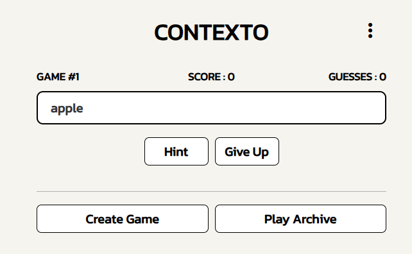The width and height of the screenshot is (412, 254).
Task: Click the GAME #1 label
Action: [58, 77]
